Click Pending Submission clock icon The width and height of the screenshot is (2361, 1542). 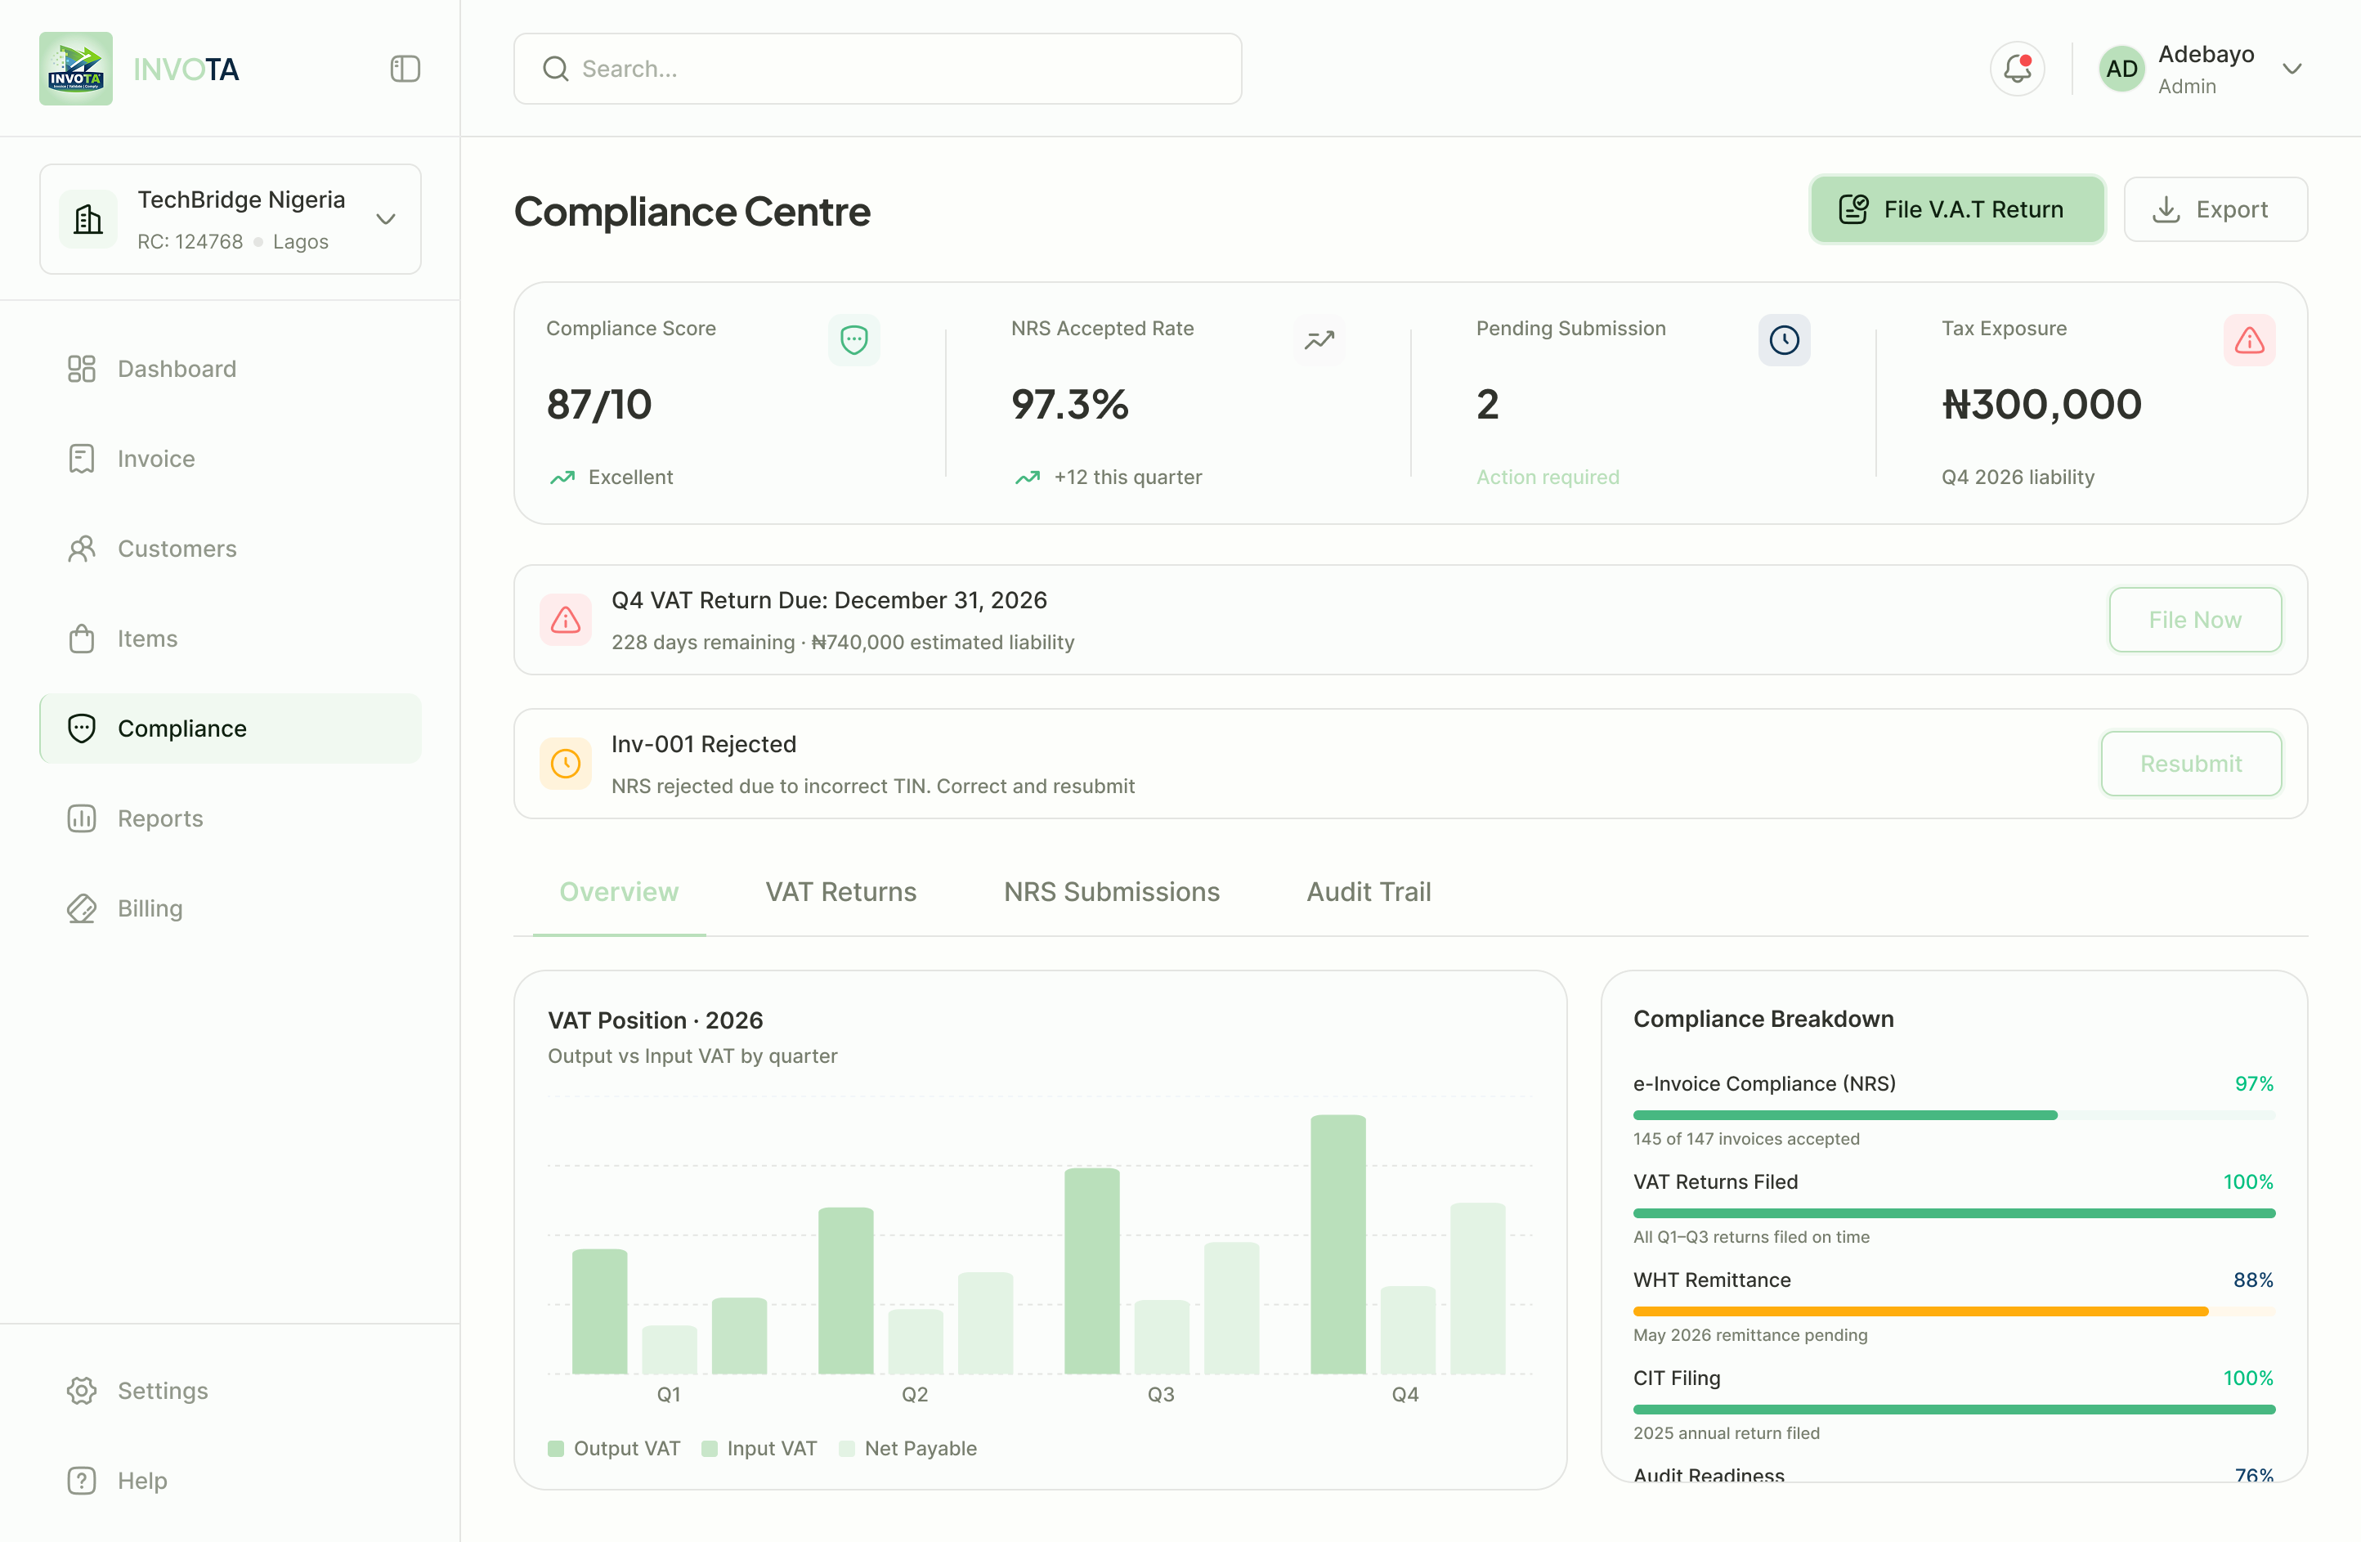tap(1784, 339)
